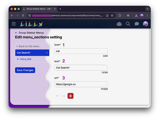Open the bookmarks star toolbar icon
This screenshot has height=119, width=159.
128,15
